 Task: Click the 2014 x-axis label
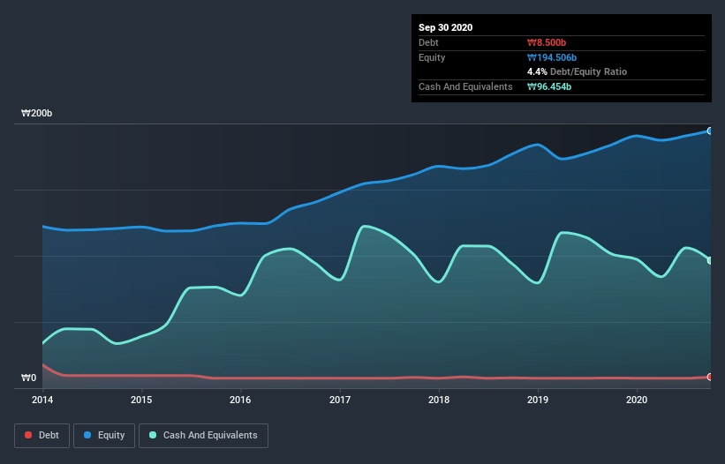[42, 400]
